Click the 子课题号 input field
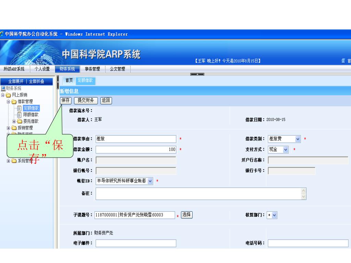This screenshot has height=263, width=351. point(134,215)
